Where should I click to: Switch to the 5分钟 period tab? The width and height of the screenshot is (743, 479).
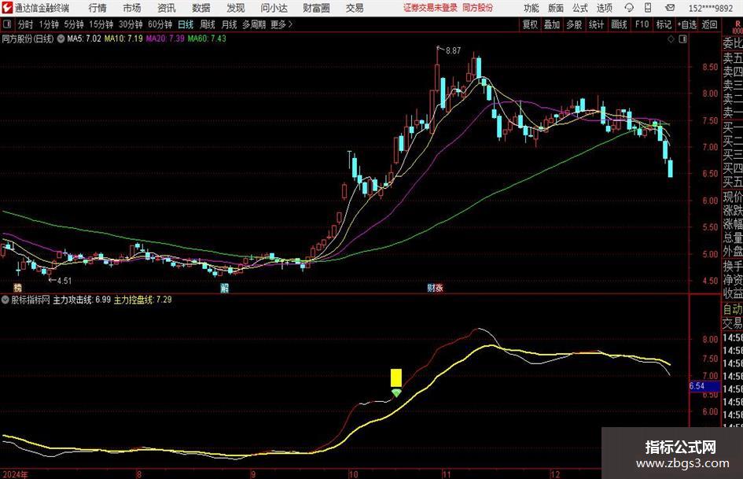pyautogui.click(x=73, y=24)
